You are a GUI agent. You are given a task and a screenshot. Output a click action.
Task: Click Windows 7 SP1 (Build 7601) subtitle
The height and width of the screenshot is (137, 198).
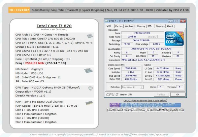tap(54, 30)
